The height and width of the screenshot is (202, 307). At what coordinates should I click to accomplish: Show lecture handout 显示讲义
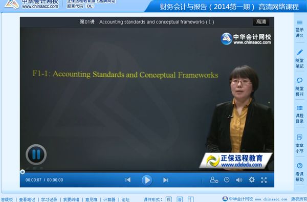tap(299, 29)
